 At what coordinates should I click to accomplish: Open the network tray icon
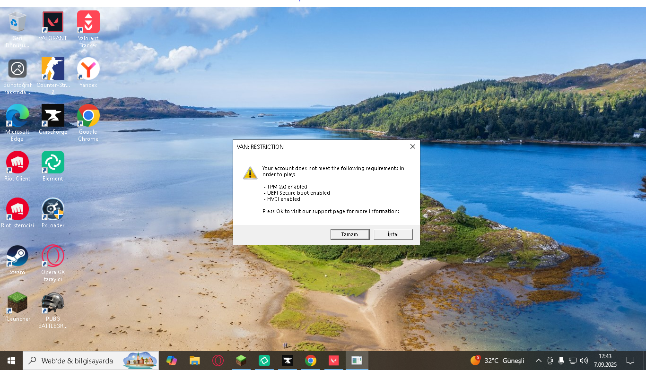pyautogui.click(x=572, y=361)
